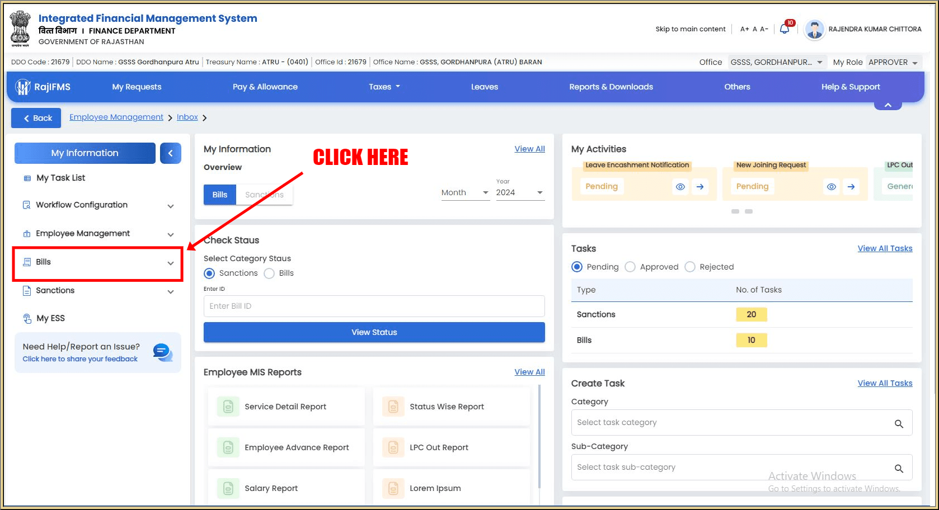Open Employee Management breadcrumb link
The image size is (939, 510).
116,117
